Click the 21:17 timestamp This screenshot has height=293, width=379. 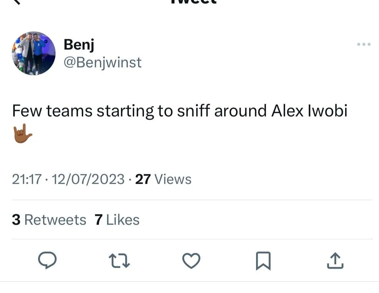pos(27,179)
